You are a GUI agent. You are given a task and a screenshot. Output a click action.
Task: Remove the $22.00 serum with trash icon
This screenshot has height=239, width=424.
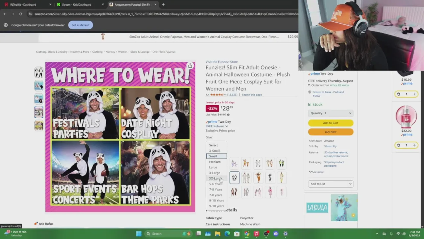pos(398,145)
